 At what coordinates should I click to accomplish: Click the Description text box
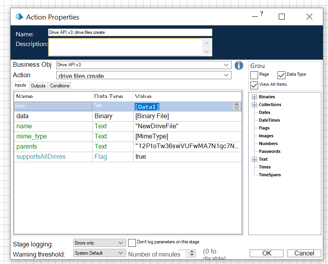(125, 47)
